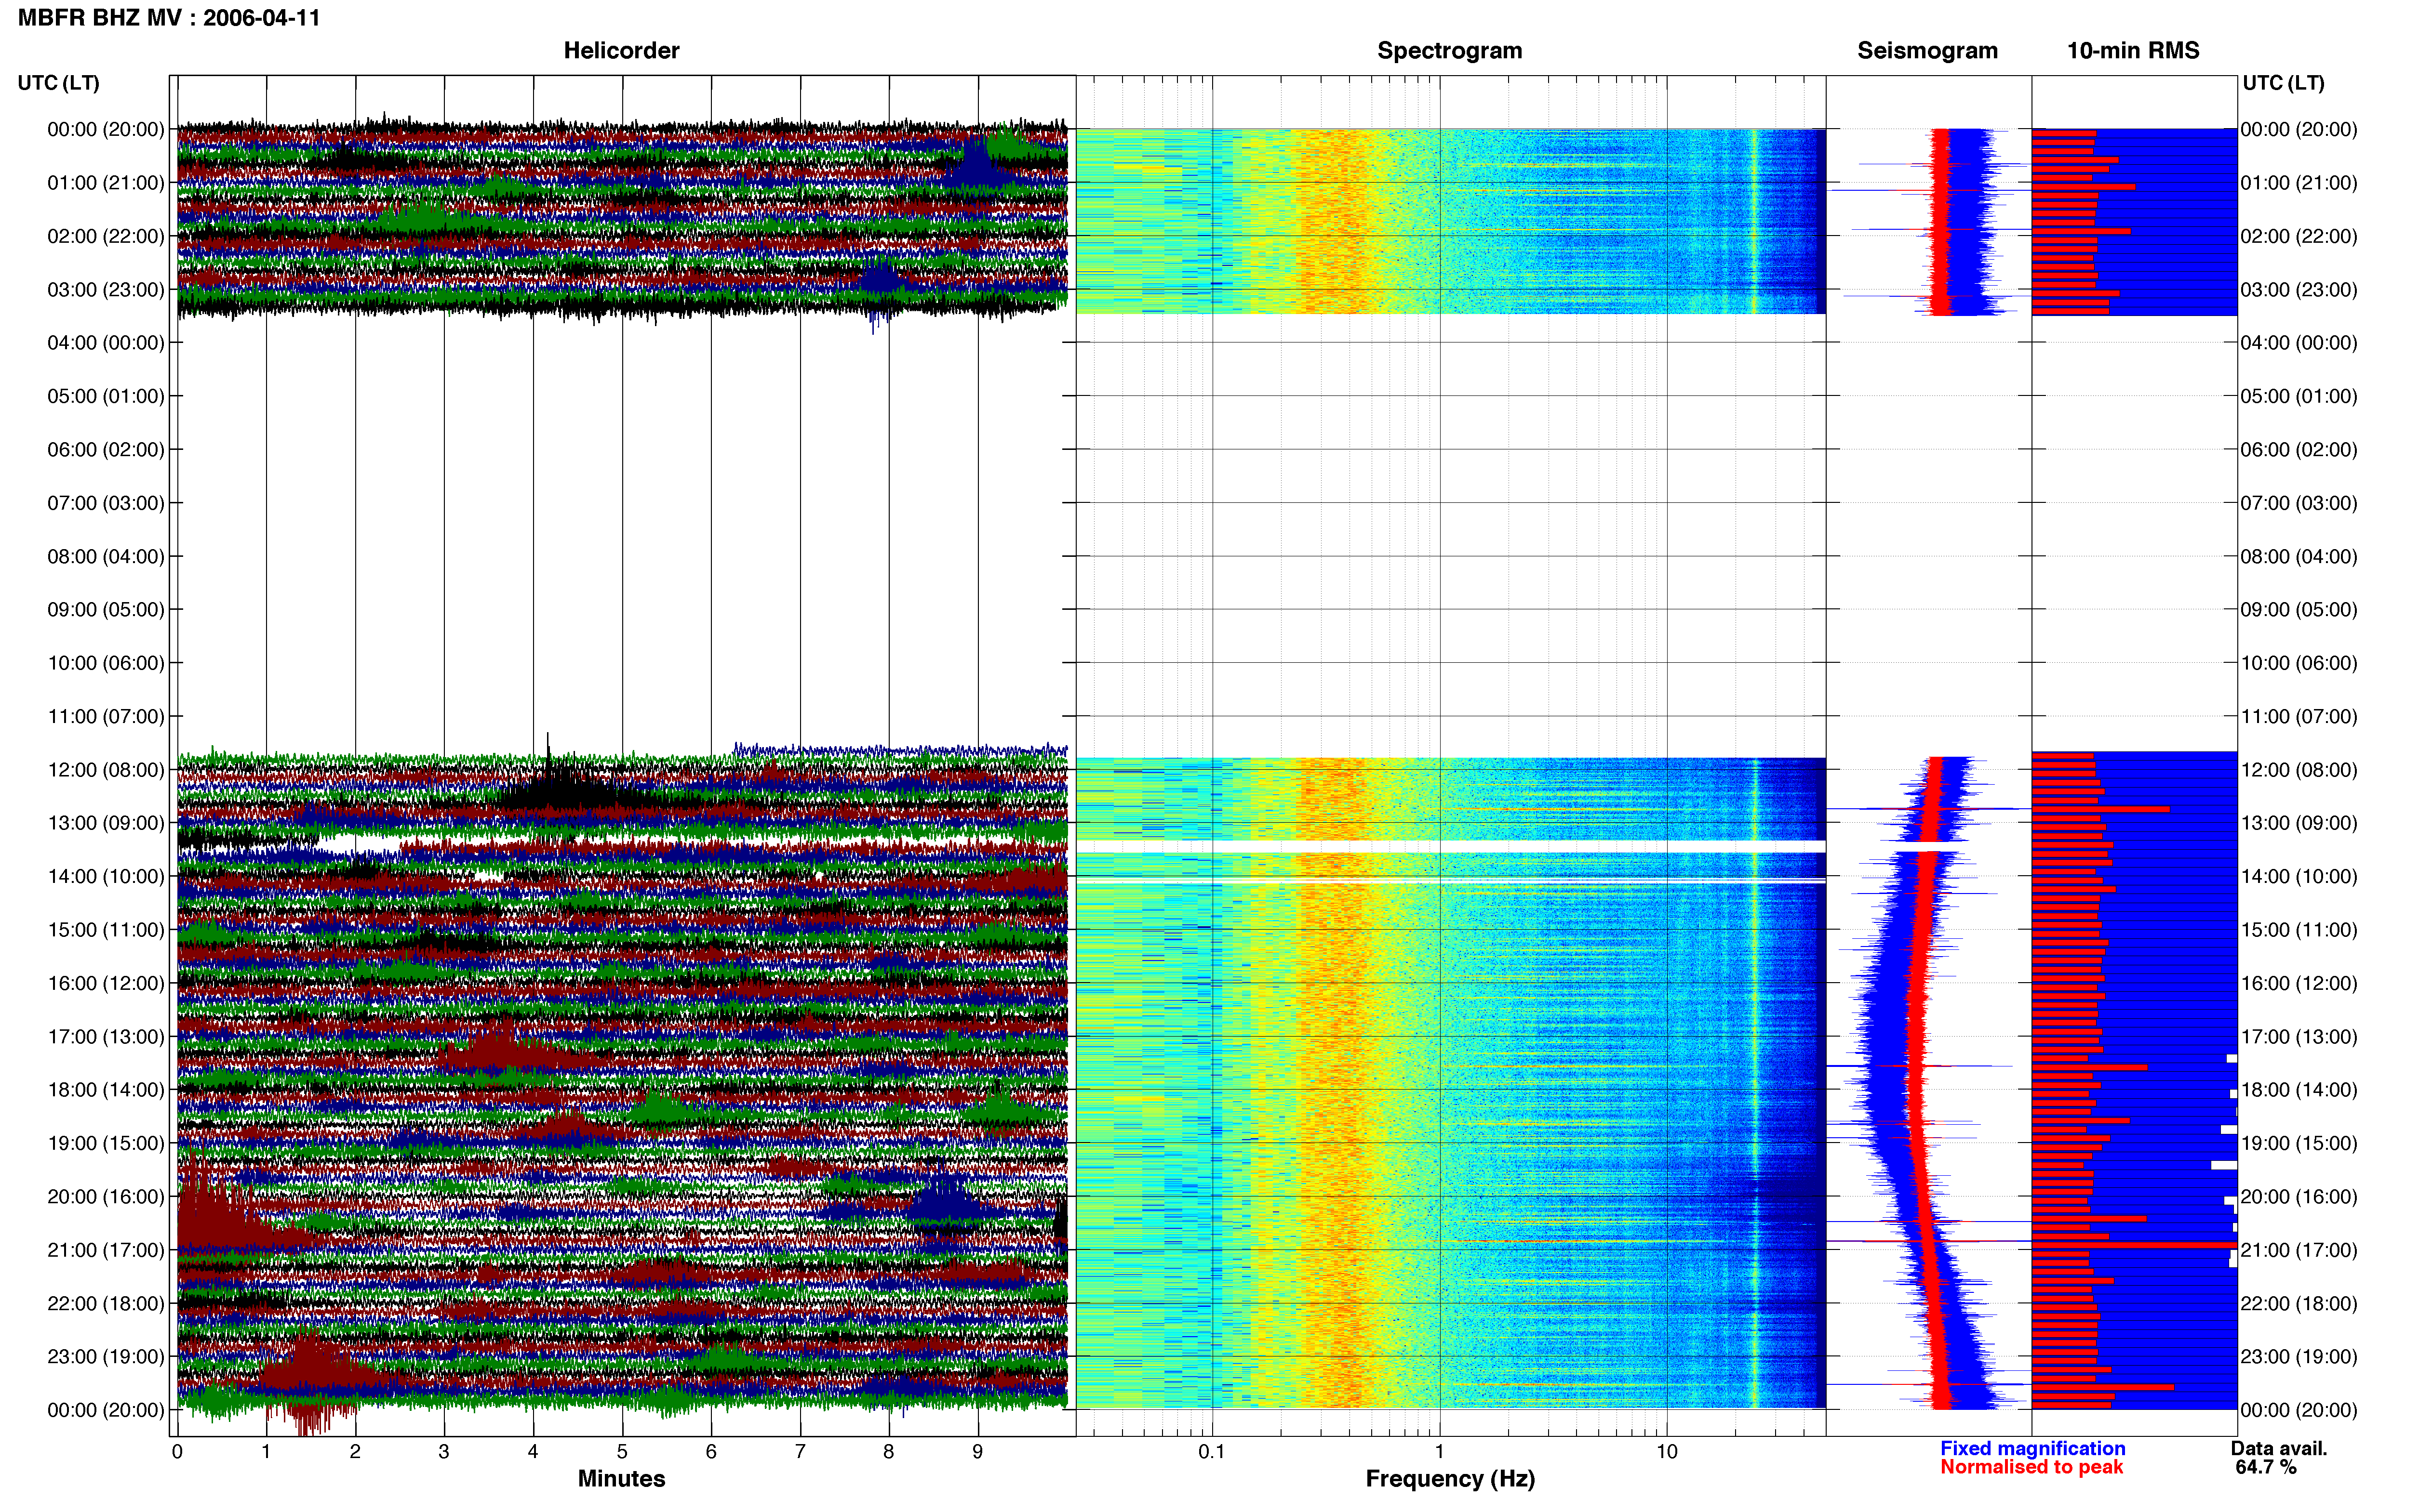Click the 0.1 tick on the frequency axis
The width and height of the screenshot is (2419, 1512).
(1212, 1451)
